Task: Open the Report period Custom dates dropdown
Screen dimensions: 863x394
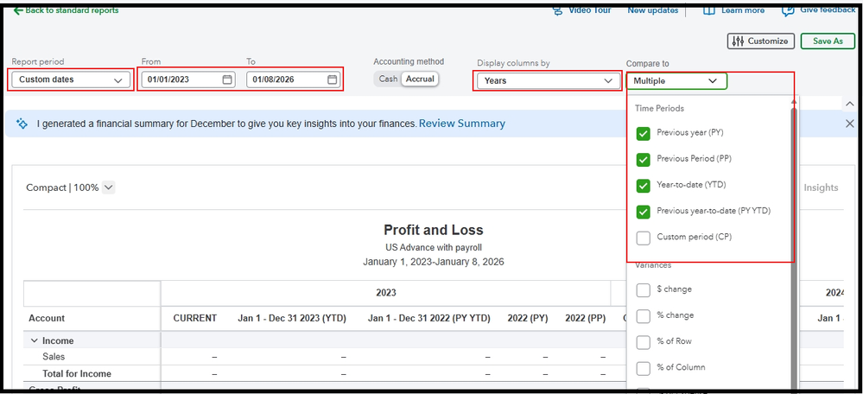Action: click(71, 79)
